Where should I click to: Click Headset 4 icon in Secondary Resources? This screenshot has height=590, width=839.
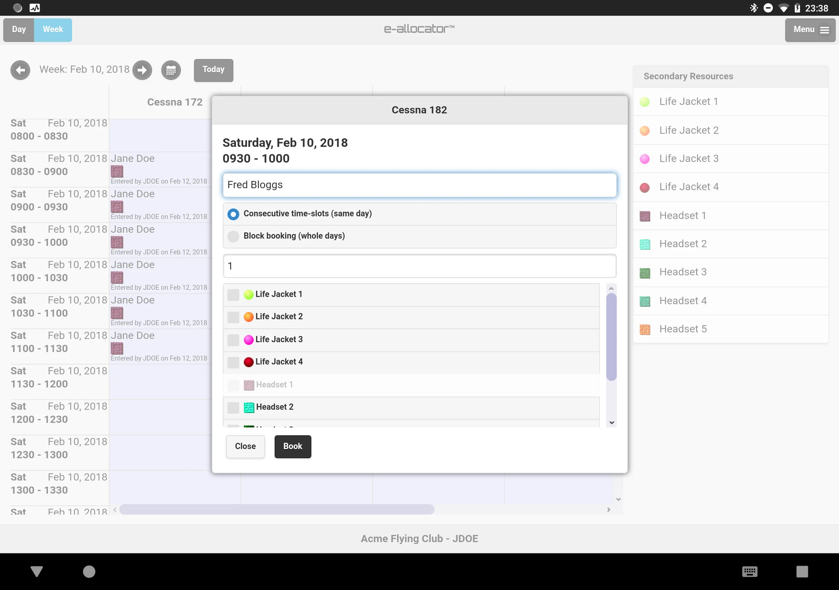(645, 301)
